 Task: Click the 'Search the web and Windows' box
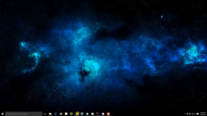[24, 114]
